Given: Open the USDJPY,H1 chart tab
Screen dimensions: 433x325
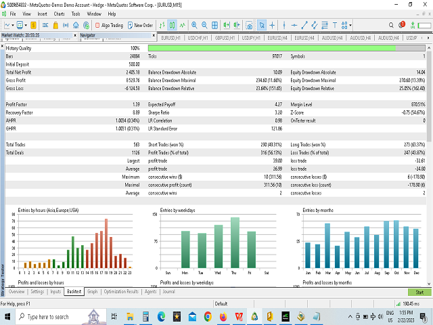Looking at the screenshot, I should [x=251, y=38].
